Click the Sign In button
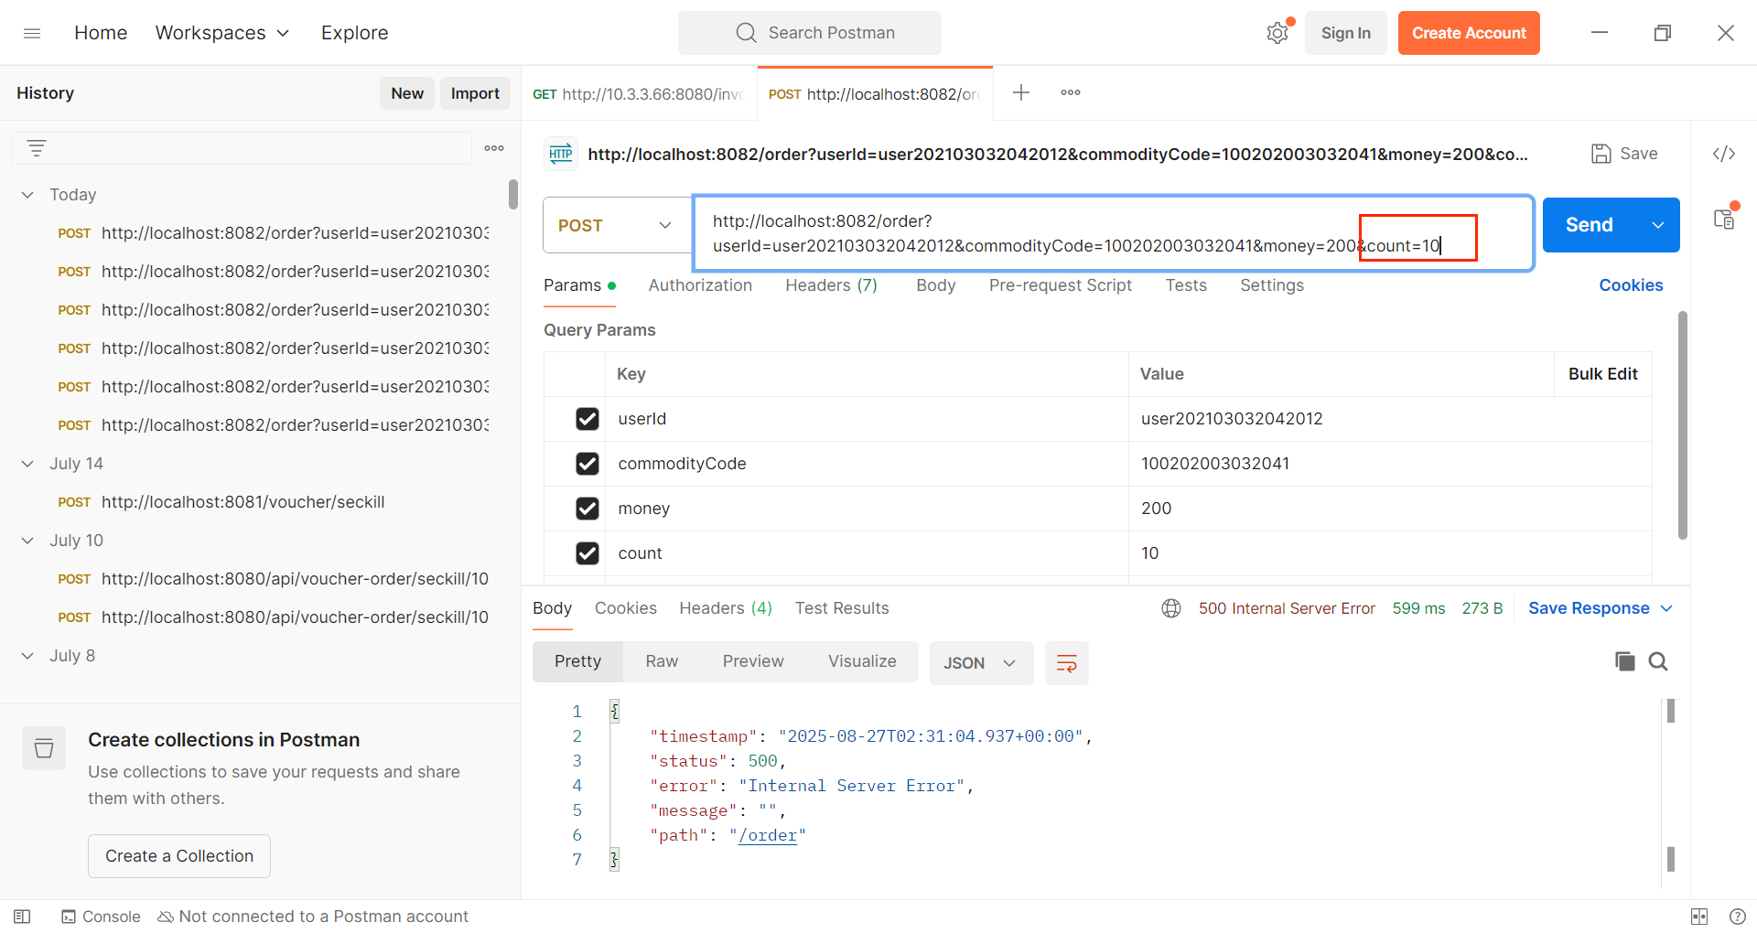Screen dimensions: 1757x933 point(1345,33)
